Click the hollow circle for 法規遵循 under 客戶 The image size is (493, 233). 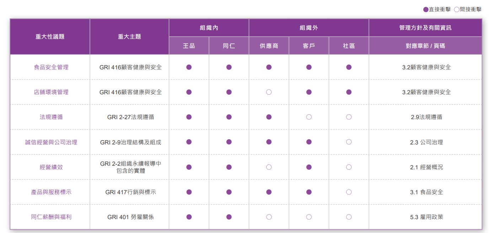309,117
